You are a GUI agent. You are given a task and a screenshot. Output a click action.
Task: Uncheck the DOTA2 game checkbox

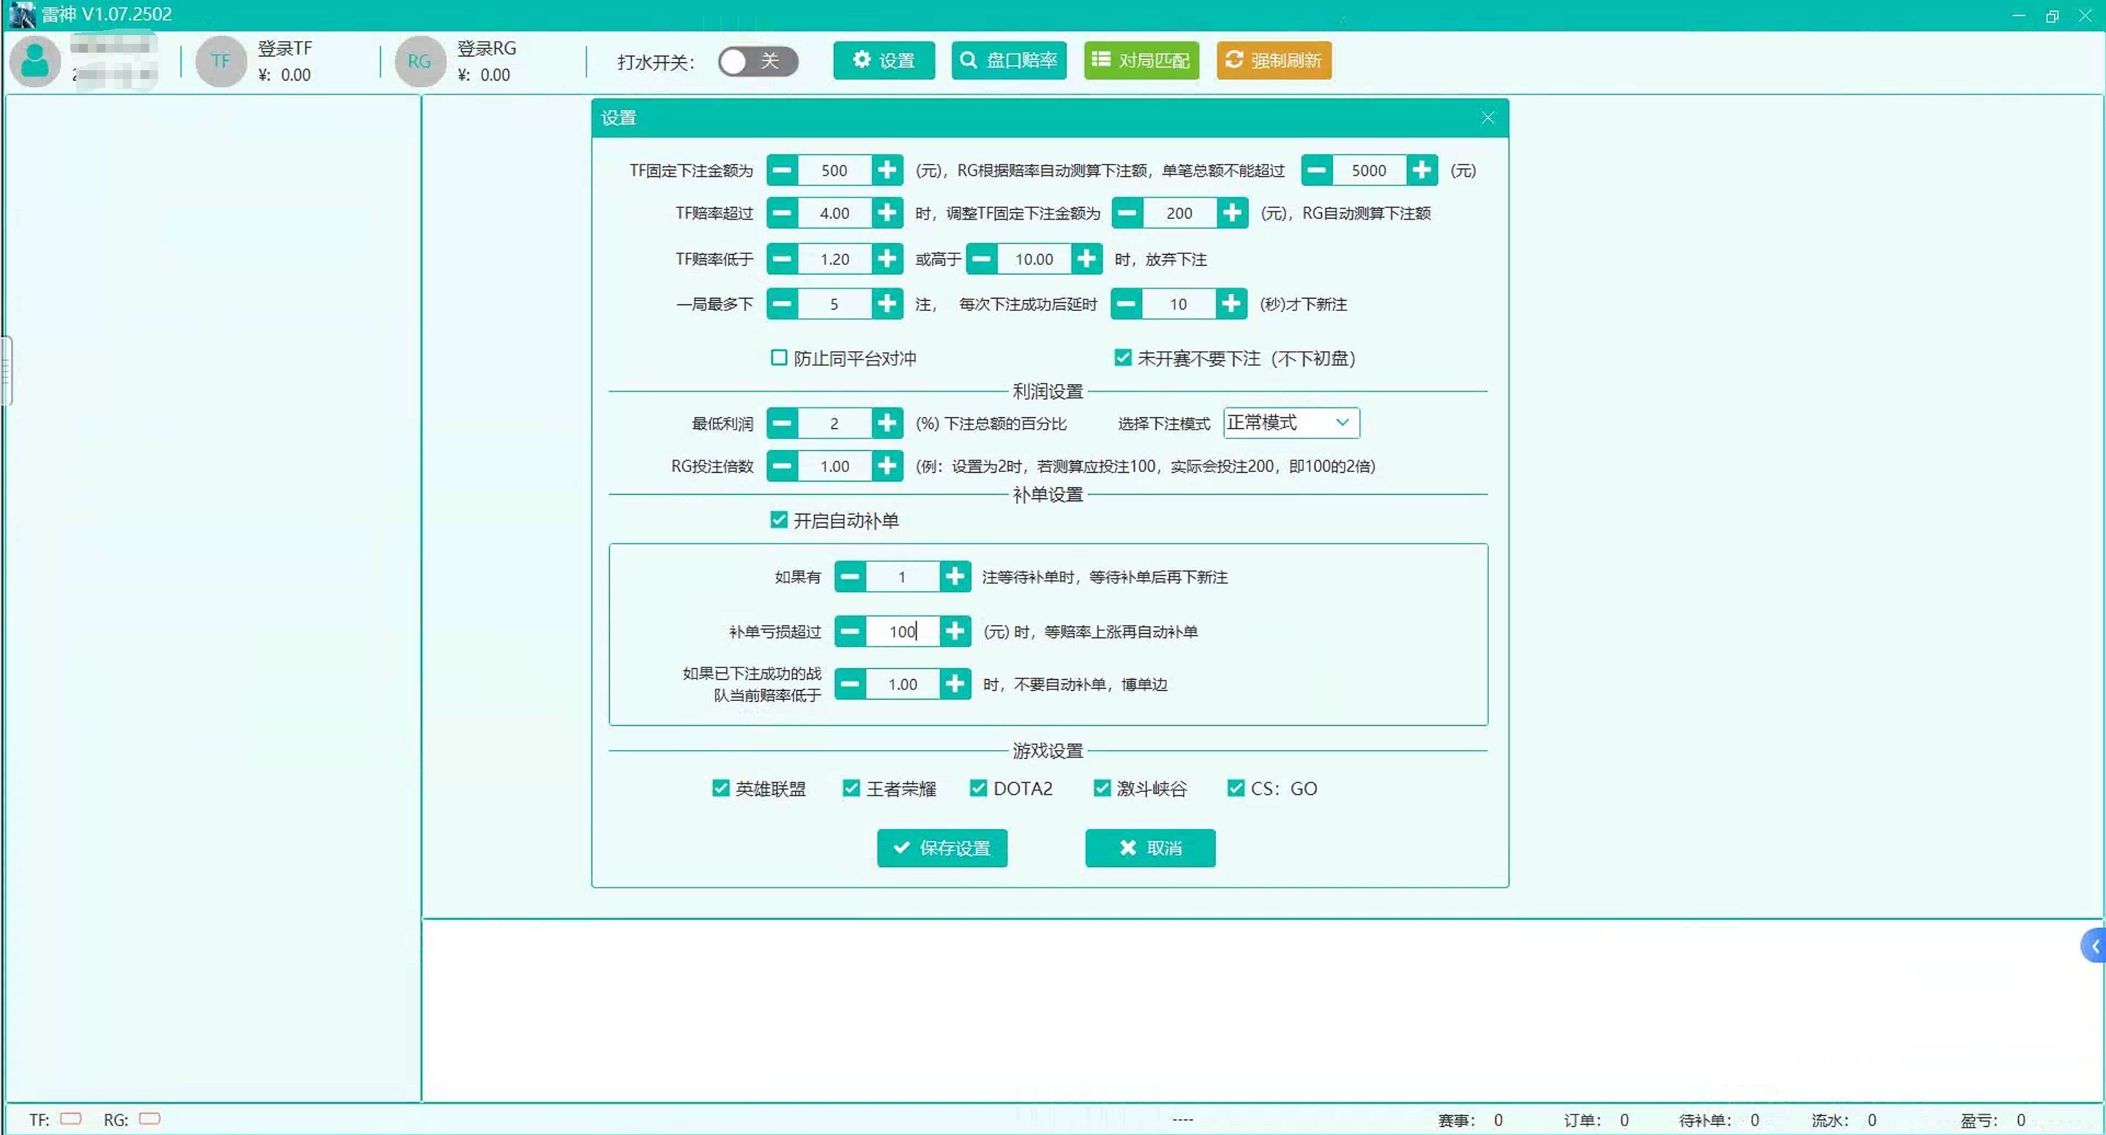click(978, 789)
